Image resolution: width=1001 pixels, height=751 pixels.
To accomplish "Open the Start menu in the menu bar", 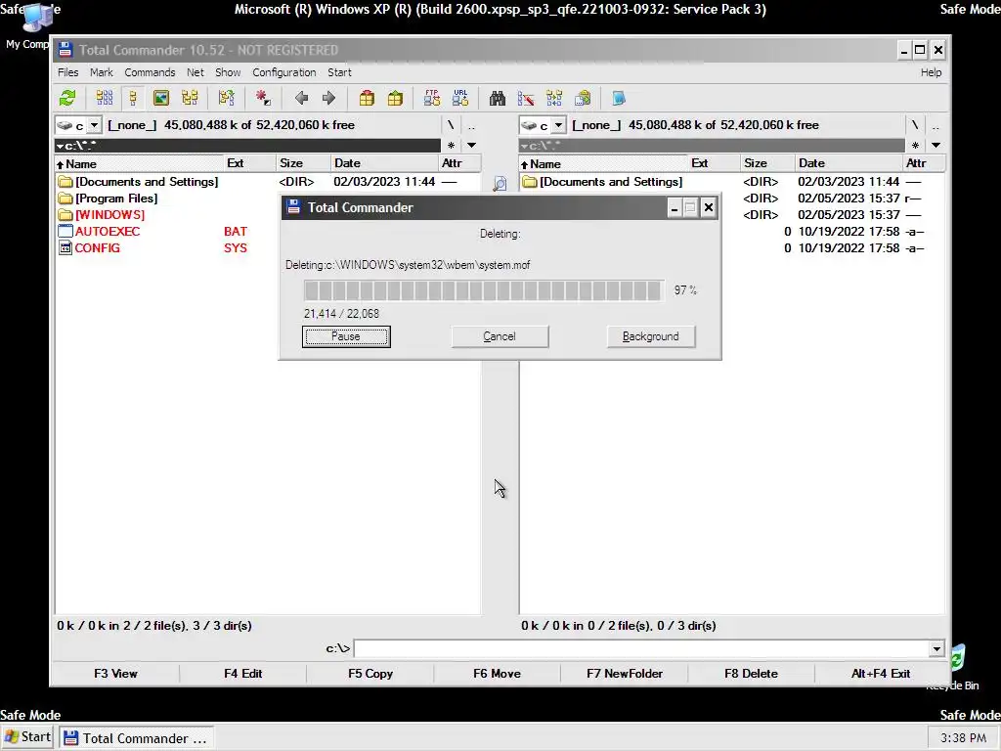I will point(339,72).
